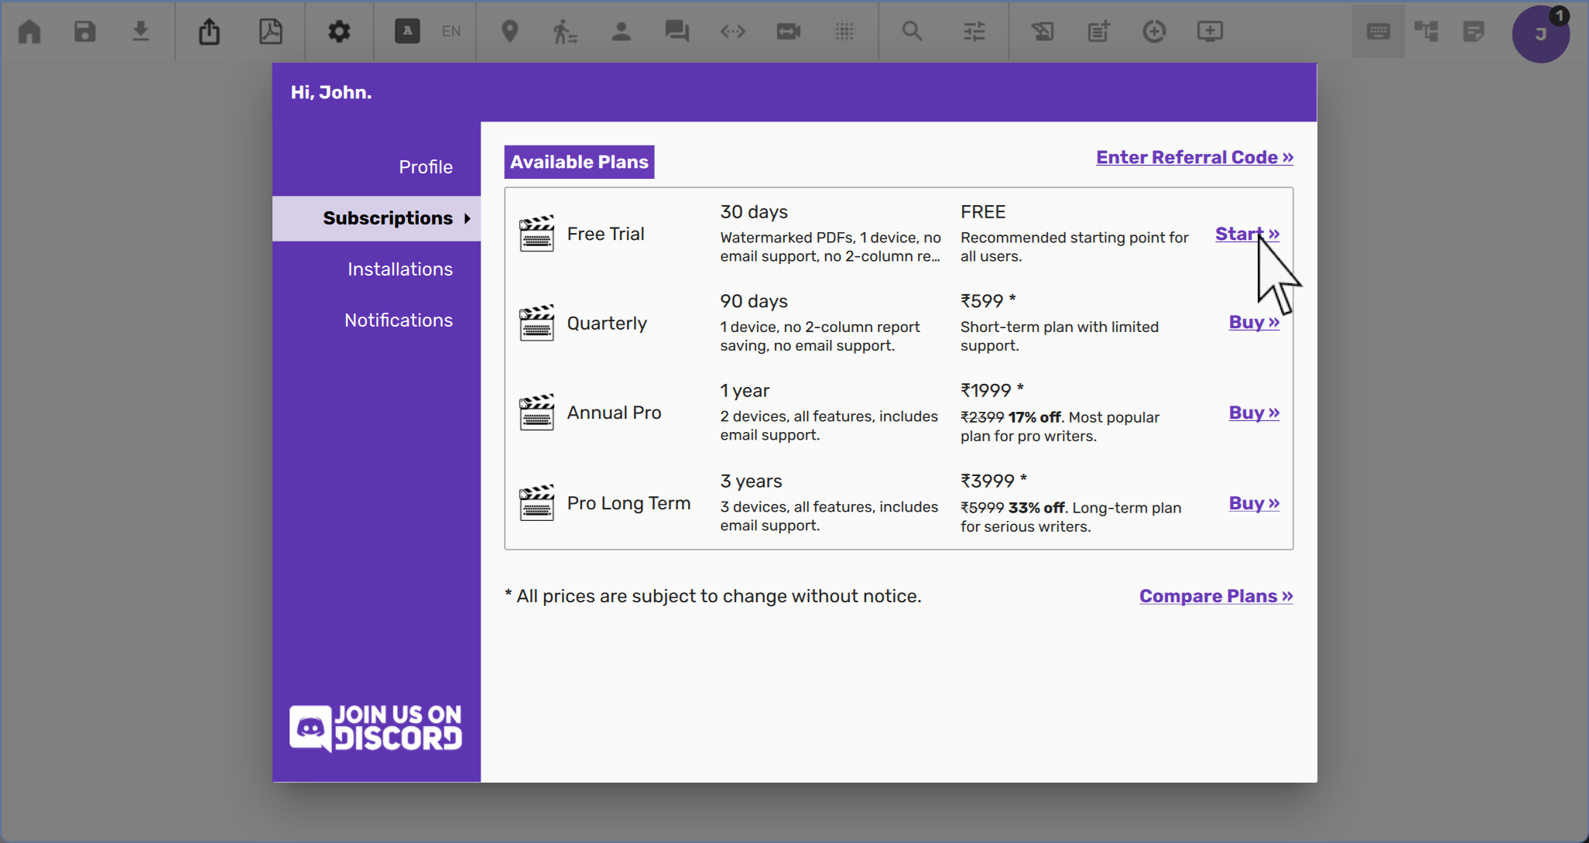
Task: Select the Subscriptions tab with arrow
Action: [387, 218]
